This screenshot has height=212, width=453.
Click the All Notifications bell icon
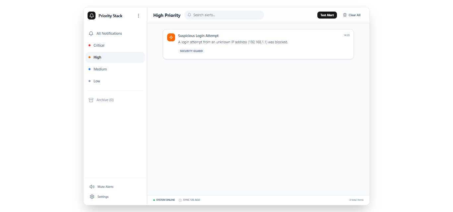tap(91, 33)
